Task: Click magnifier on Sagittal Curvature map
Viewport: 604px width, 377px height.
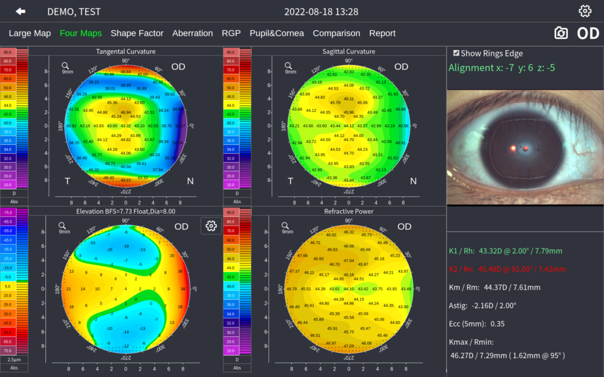Action: [x=288, y=66]
